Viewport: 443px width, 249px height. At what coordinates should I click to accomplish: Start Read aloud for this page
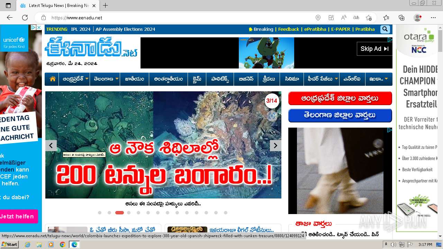[x=344, y=18]
